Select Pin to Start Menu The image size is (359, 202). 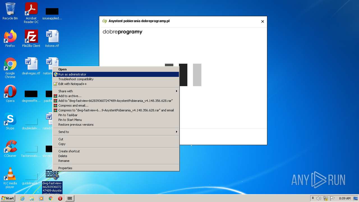(x=116, y=120)
